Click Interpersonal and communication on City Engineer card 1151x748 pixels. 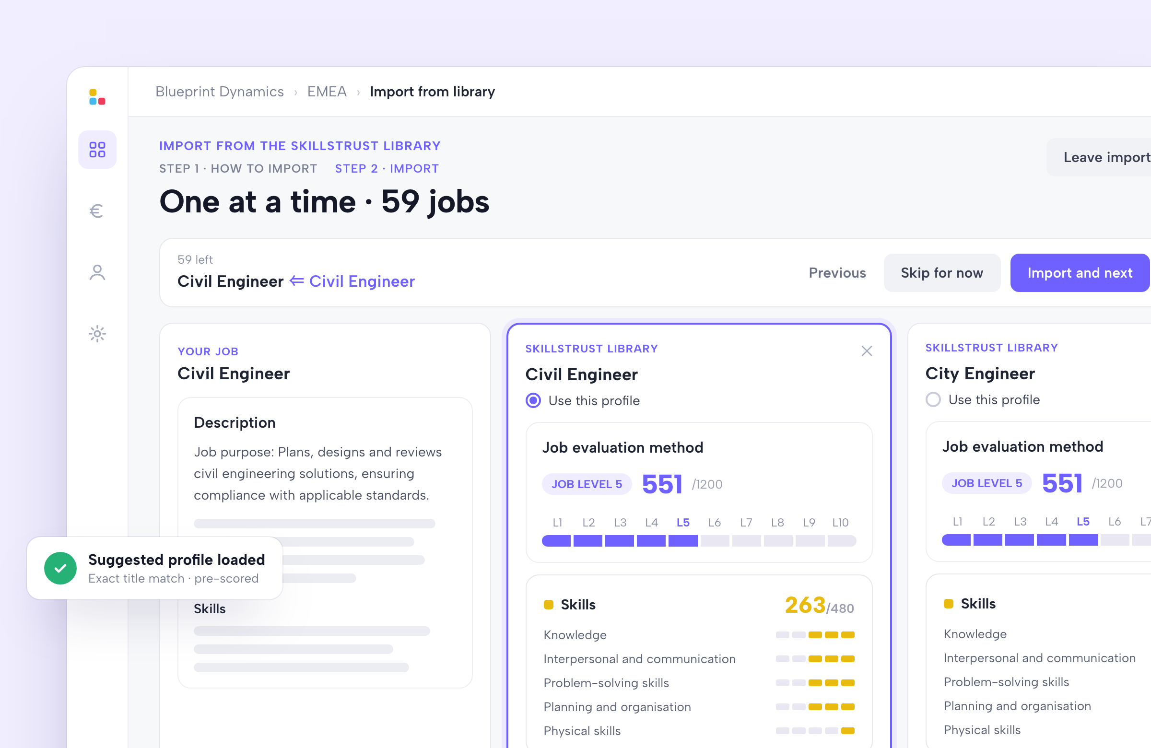click(1039, 658)
